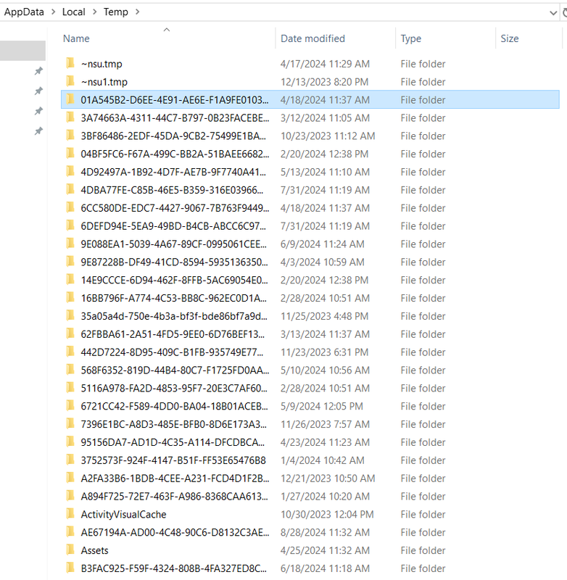Expand chevron after AppData in address bar
Image resolution: width=567 pixels, height=580 pixels.
pyautogui.click(x=54, y=12)
